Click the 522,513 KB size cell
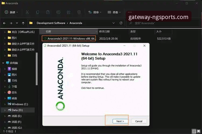The image size is (202, 134). click(x=164, y=39)
